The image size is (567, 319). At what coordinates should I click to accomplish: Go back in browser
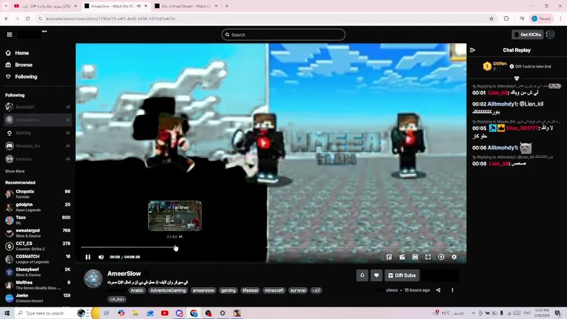[6, 19]
